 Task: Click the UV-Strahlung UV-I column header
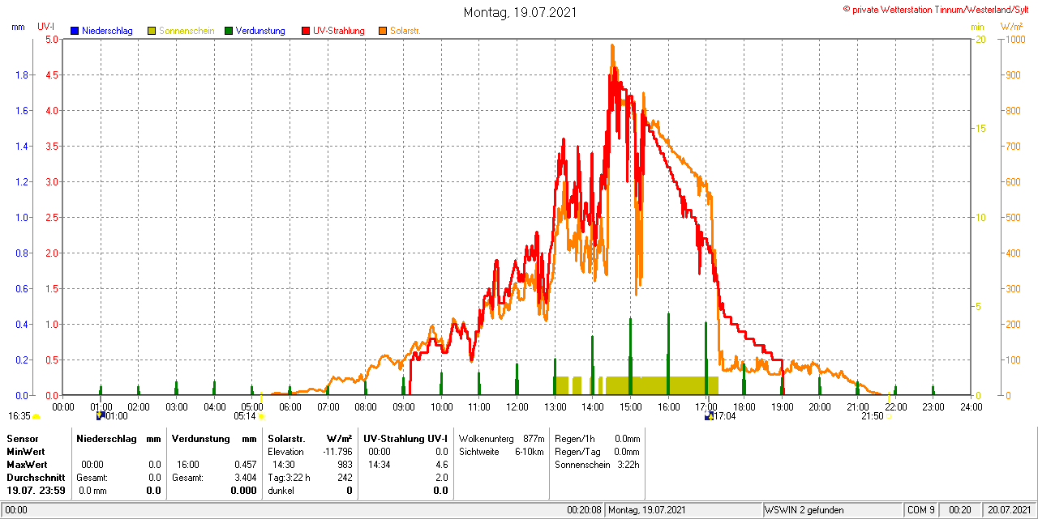coord(405,438)
